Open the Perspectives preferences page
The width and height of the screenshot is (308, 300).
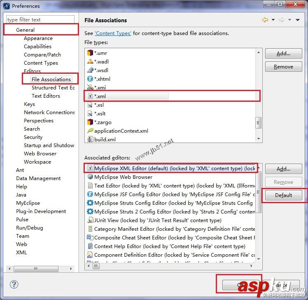point(39,120)
